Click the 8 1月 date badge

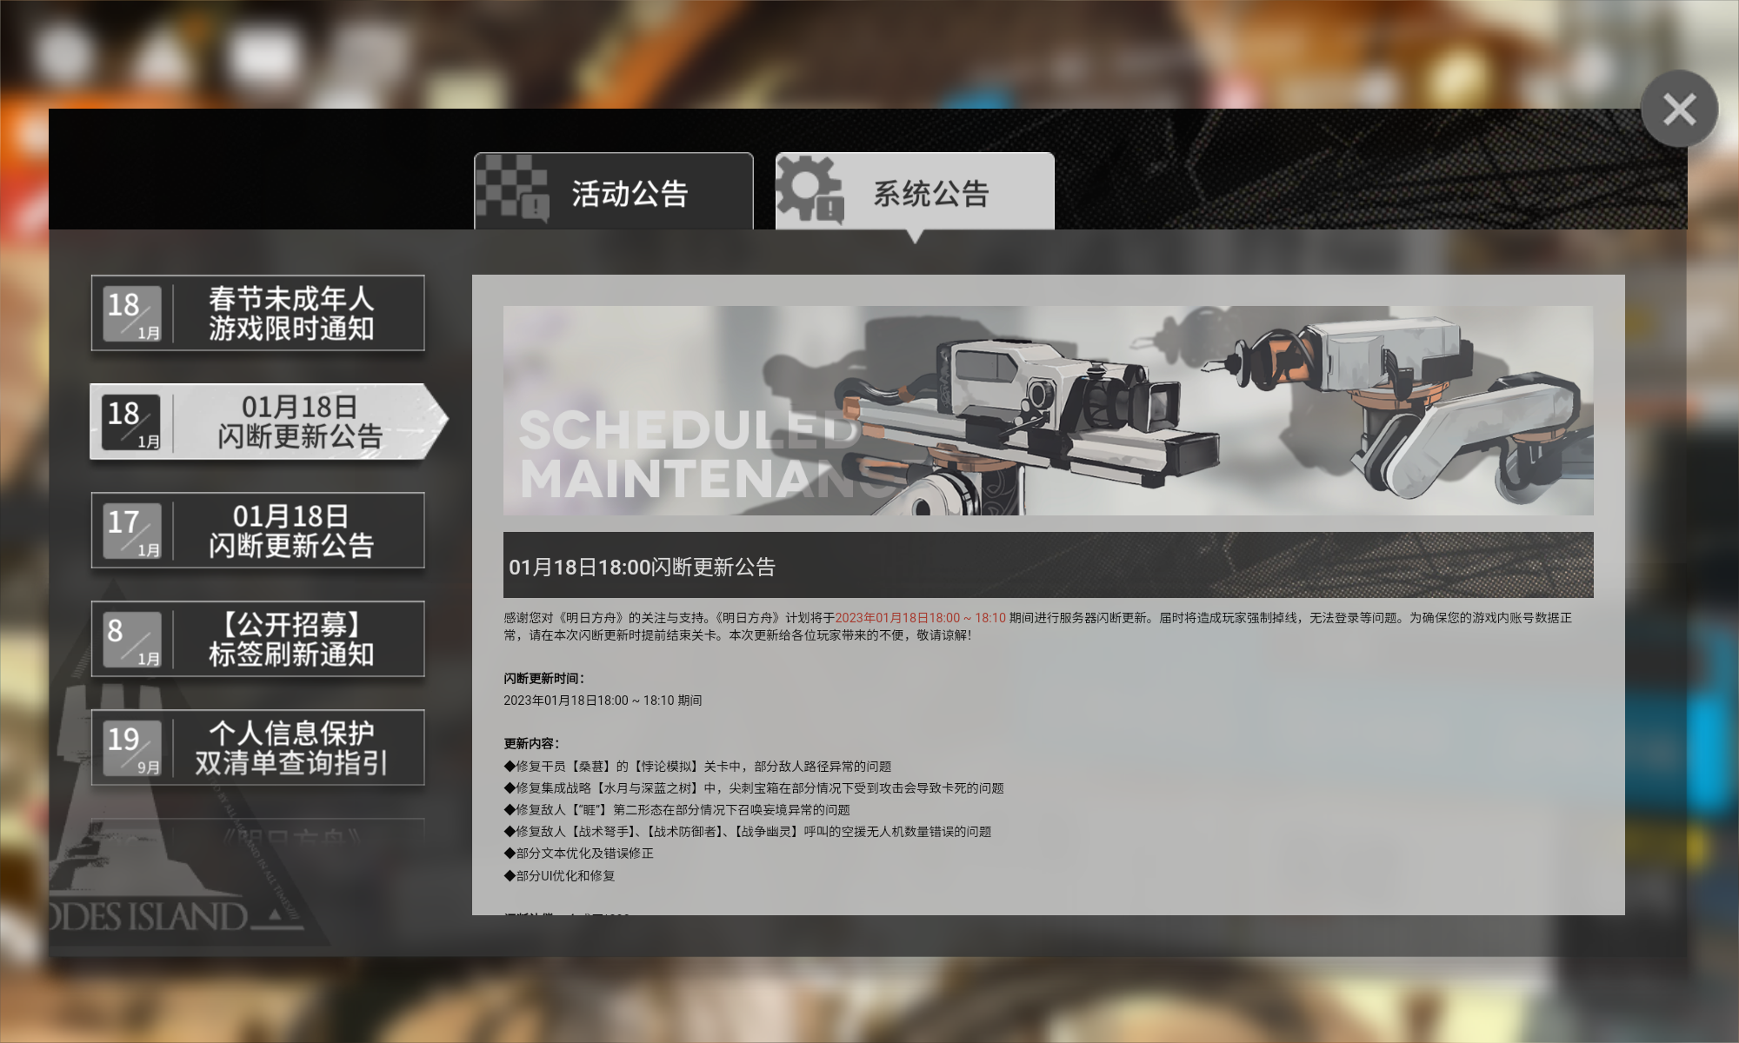coord(132,640)
